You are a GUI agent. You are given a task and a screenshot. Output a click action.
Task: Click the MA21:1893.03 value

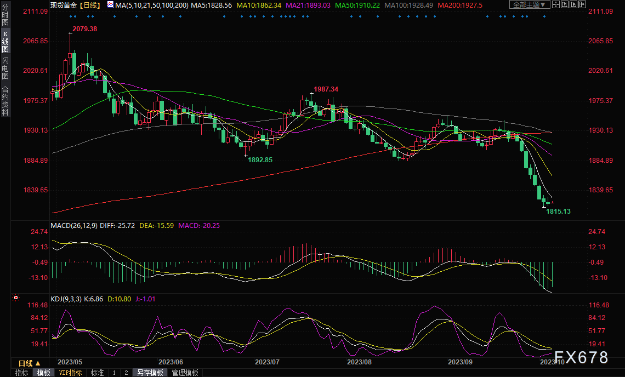pyautogui.click(x=308, y=5)
